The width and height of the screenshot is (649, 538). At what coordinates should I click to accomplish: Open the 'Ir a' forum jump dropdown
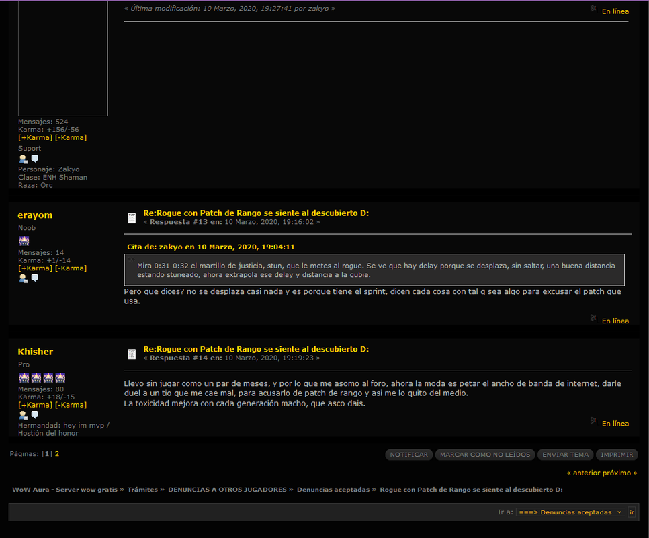click(570, 512)
